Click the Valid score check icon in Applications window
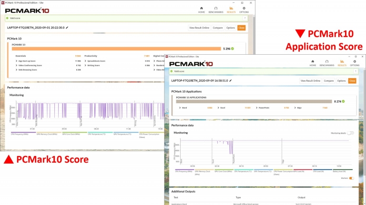 (x=172, y=71)
